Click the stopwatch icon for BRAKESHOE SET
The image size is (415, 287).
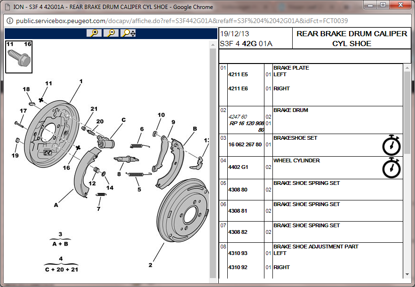tap(391, 145)
